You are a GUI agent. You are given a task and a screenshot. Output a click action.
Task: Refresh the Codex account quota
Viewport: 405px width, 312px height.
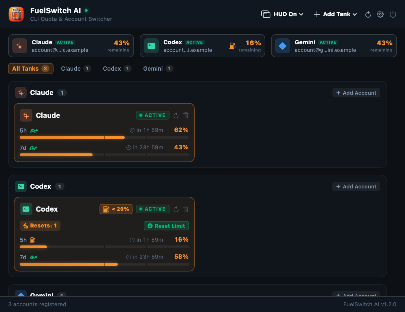[176, 209]
